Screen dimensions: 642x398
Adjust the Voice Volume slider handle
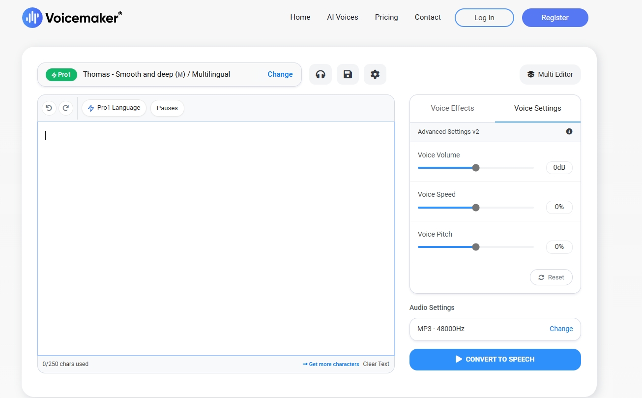click(x=475, y=168)
